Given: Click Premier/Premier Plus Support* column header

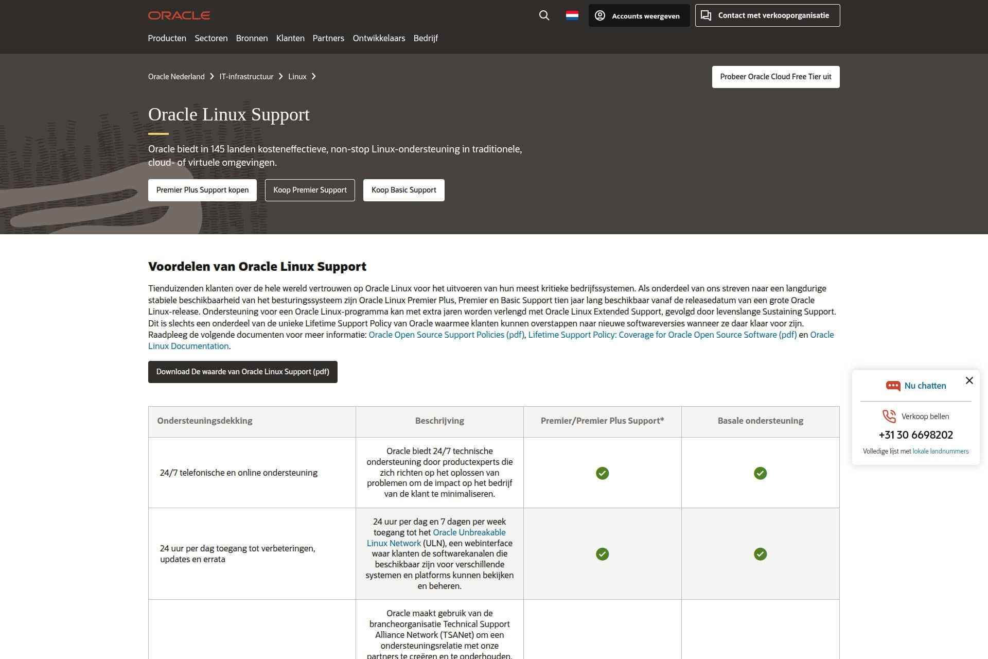Looking at the screenshot, I should point(602,422).
